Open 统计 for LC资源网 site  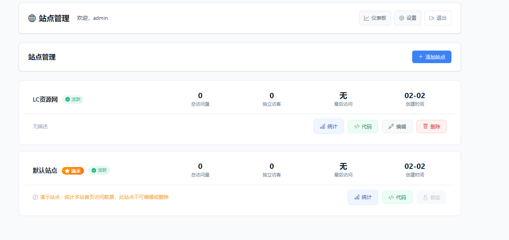tap(328, 127)
